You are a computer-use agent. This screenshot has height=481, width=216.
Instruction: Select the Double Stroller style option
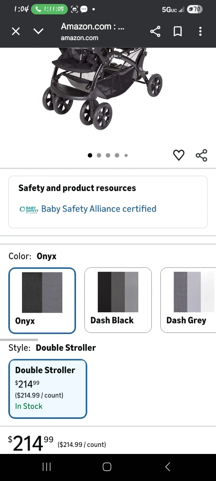[48, 389]
